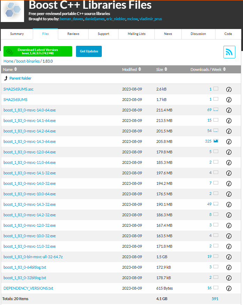Show info for boost_1_83_0-msvc-11.0-64.exe
The image size is (243, 305).
(x=229, y=162)
